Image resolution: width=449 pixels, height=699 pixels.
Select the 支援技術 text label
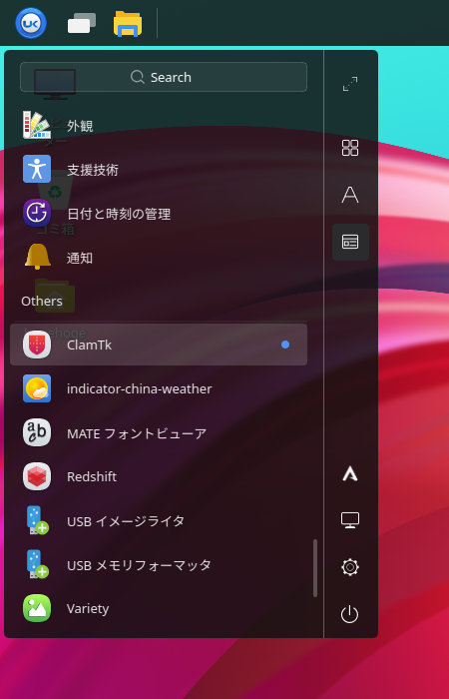[x=93, y=170]
